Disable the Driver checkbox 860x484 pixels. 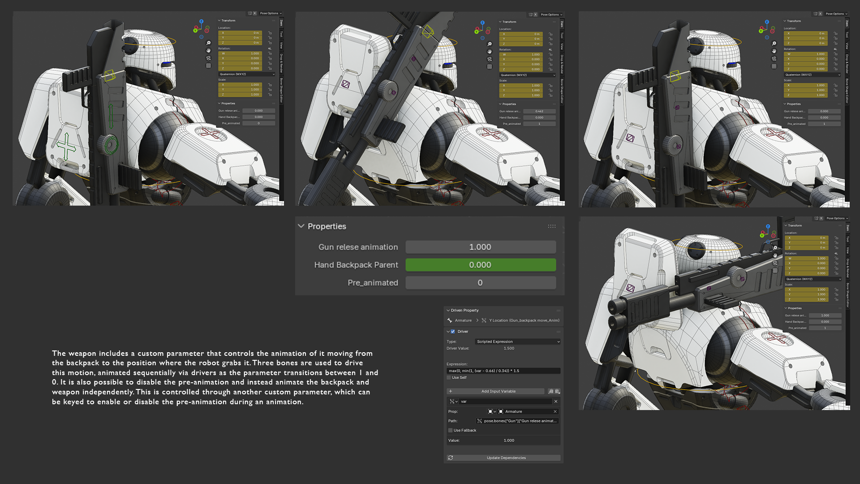click(x=453, y=332)
